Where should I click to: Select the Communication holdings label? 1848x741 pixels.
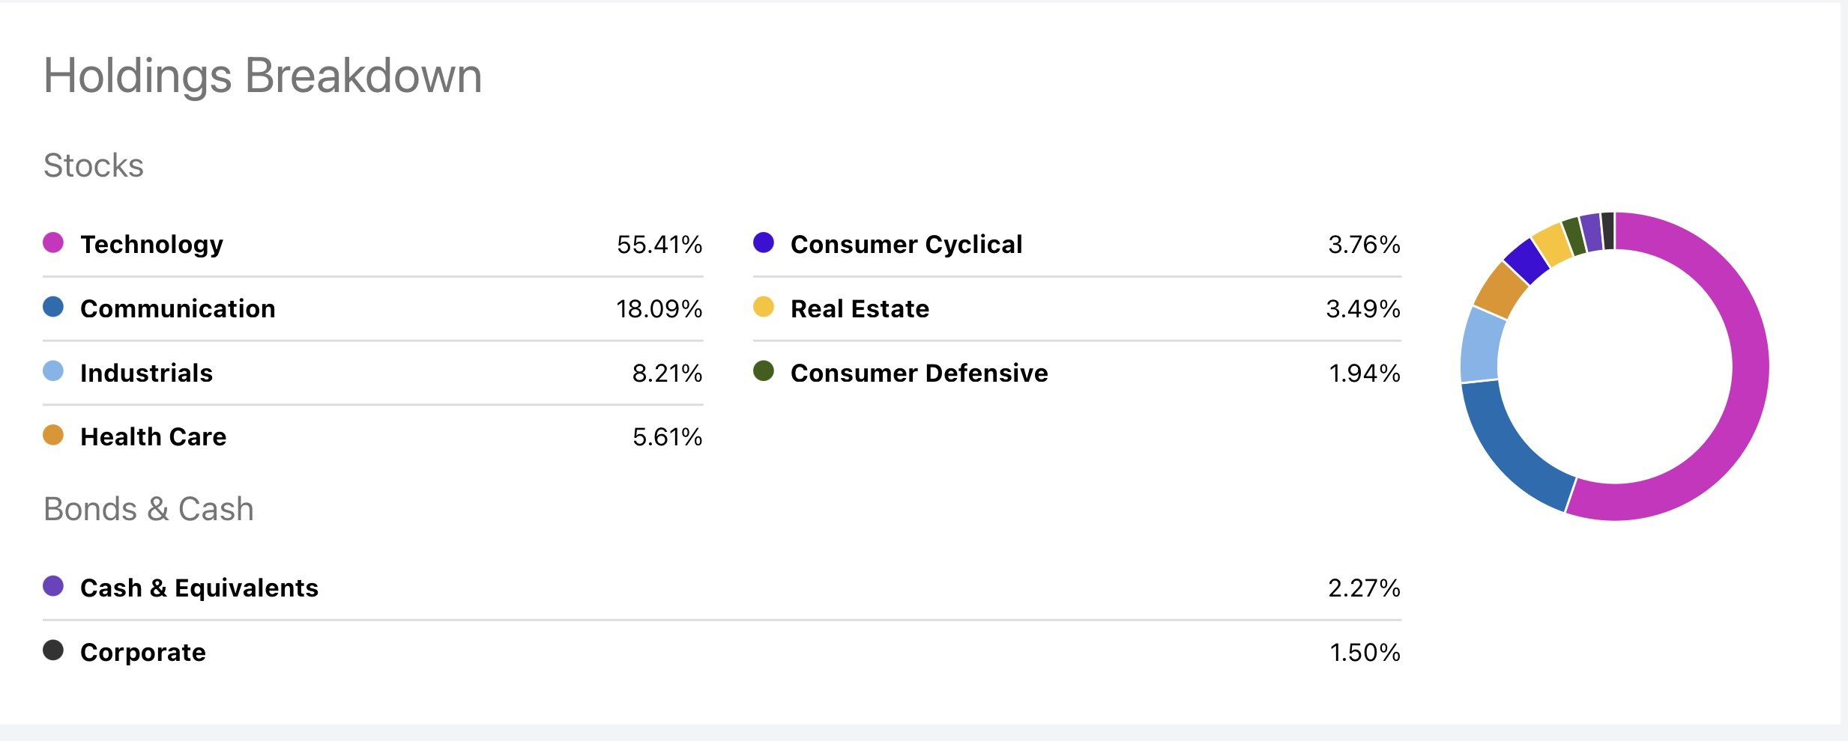[178, 308]
